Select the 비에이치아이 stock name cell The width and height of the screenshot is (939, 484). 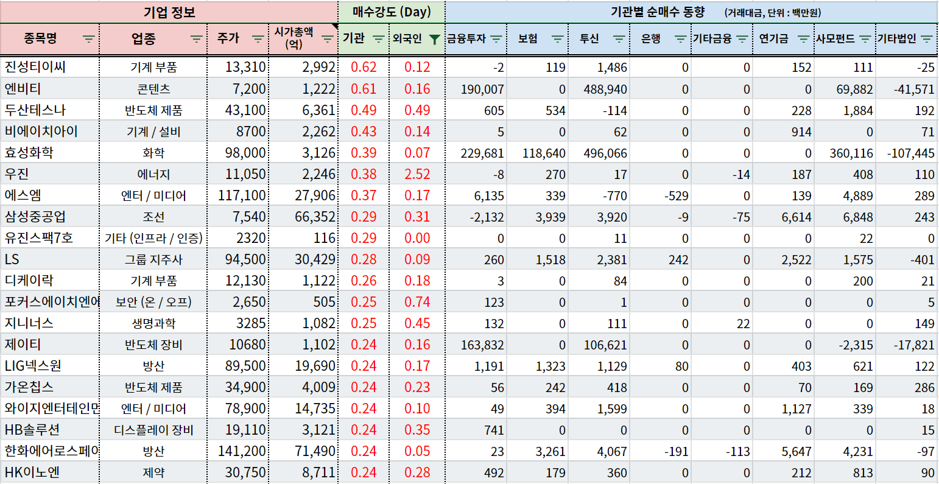[x=50, y=131]
